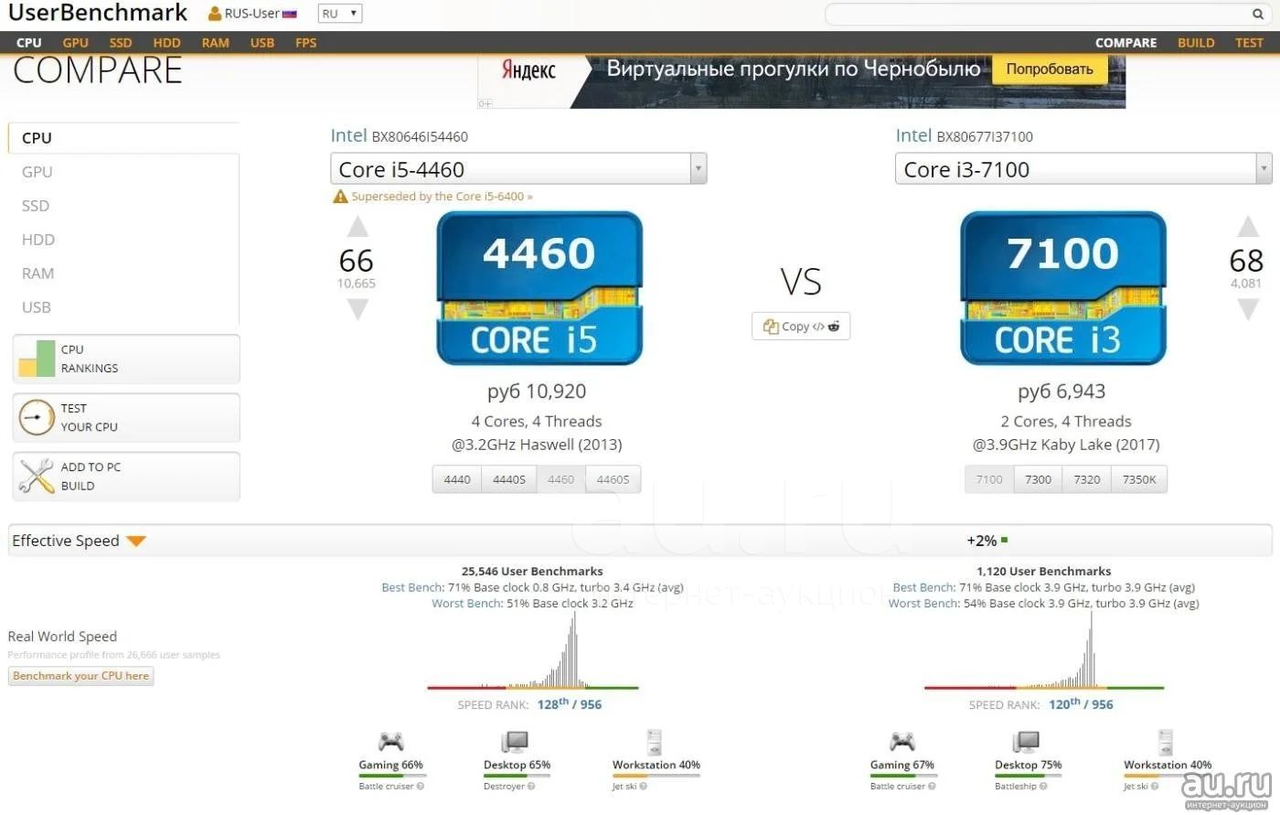Click the Workstation 40% bar under Core i5
The width and height of the screenshot is (1280, 815).
(x=656, y=776)
